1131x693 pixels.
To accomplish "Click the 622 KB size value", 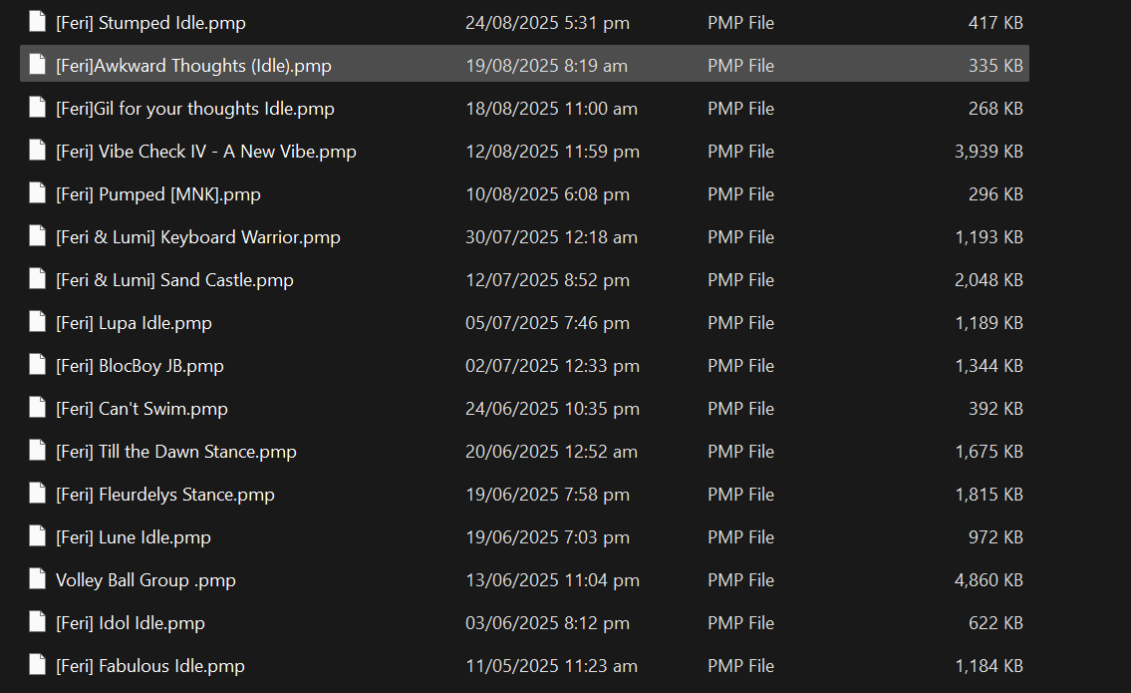I will click(x=995, y=623).
